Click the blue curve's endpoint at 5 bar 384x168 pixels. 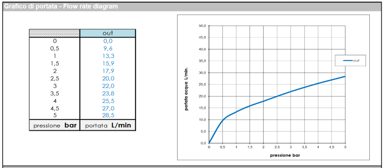click(x=345, y=76)
